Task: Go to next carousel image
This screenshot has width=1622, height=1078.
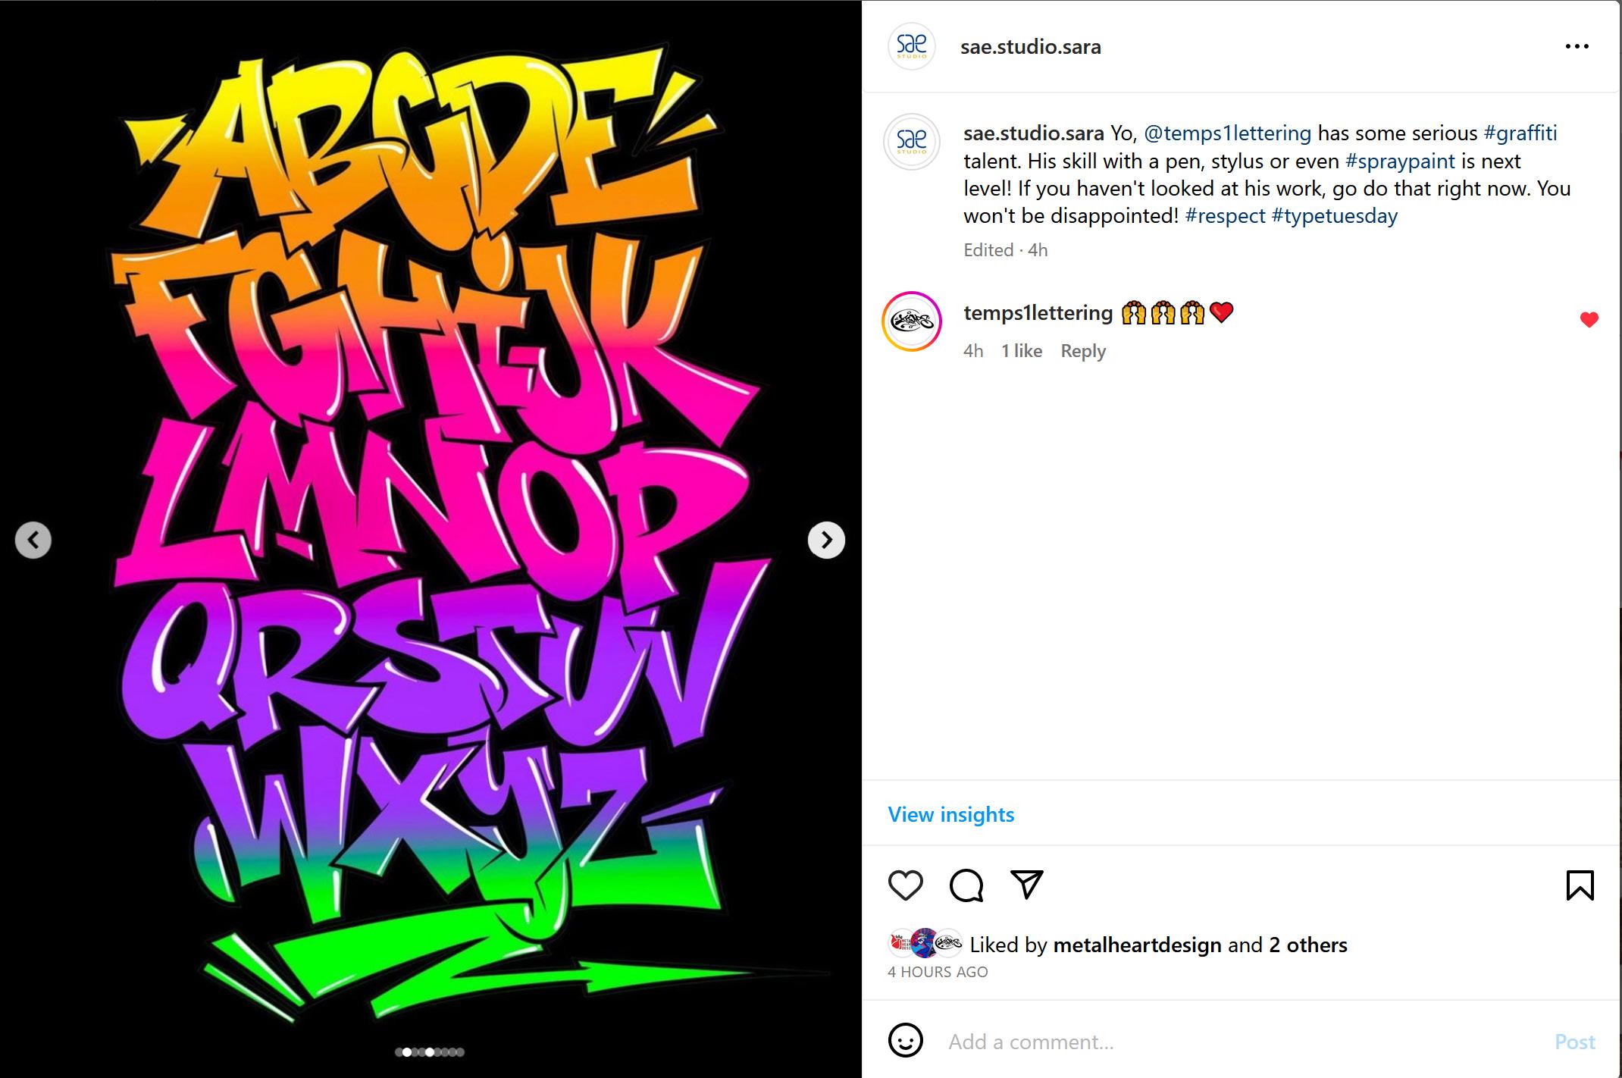Action: pos(826,540)
